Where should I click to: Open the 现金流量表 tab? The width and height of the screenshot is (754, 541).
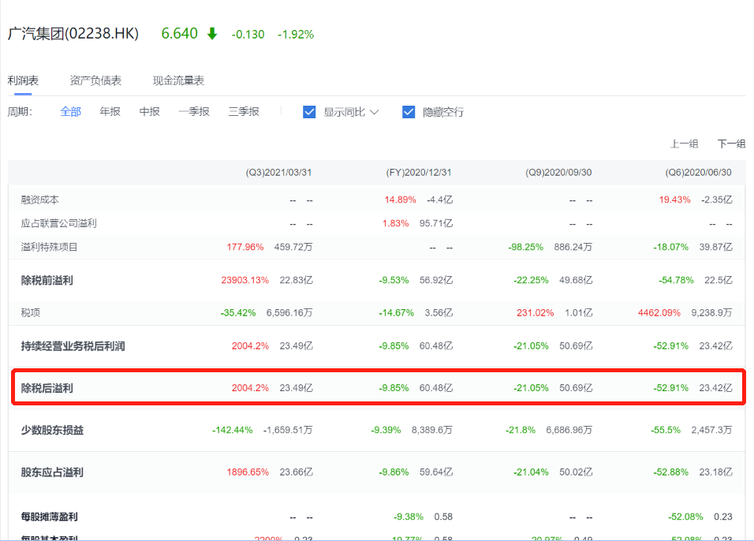click(x=178, y=80)
